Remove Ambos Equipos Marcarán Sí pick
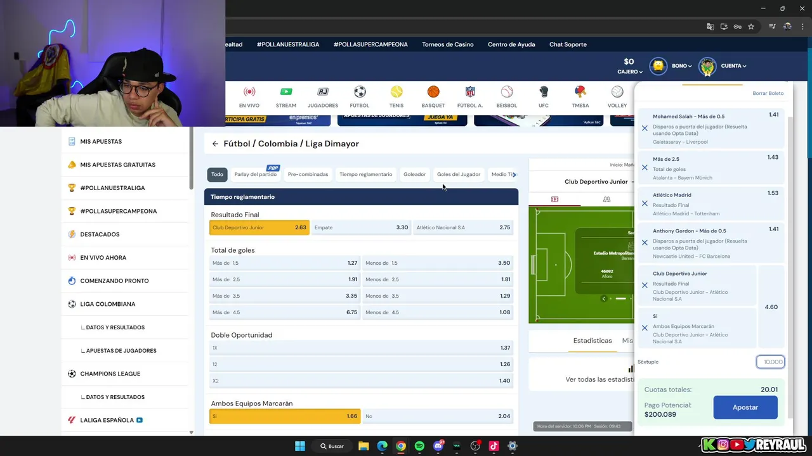 pyautogui.click(x=645, y=327)
